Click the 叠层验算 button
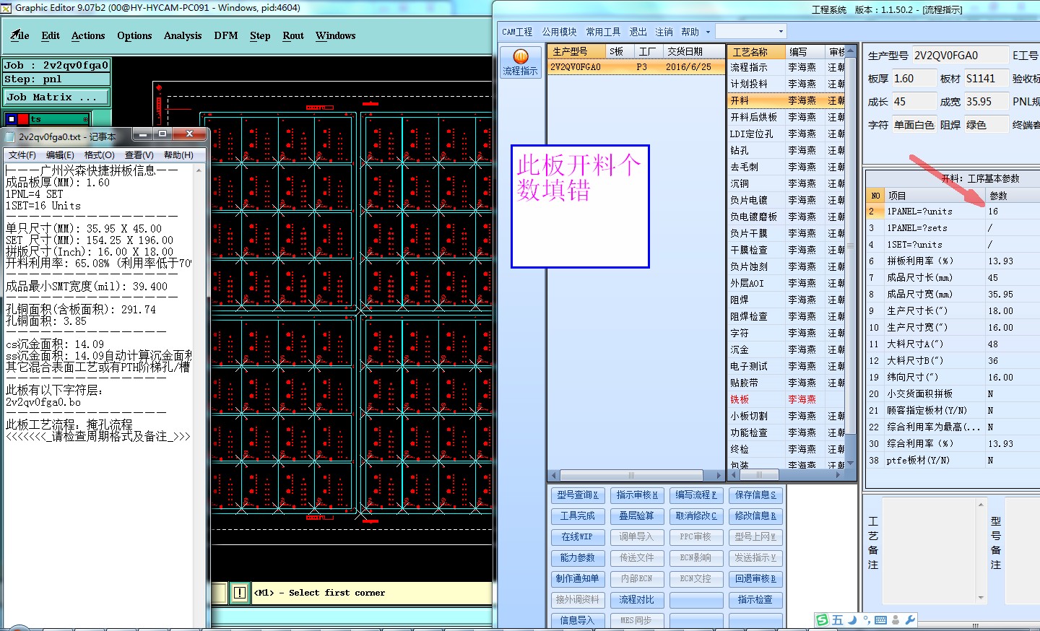 637,516
